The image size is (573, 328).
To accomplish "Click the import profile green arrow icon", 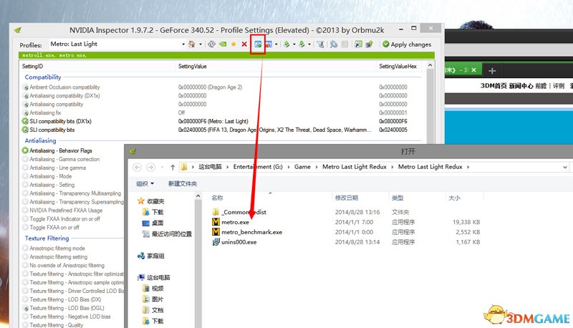I will pos(302,44).
